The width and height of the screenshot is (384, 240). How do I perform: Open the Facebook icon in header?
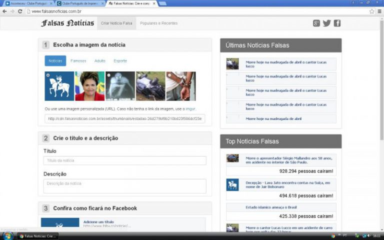point(337,23)
